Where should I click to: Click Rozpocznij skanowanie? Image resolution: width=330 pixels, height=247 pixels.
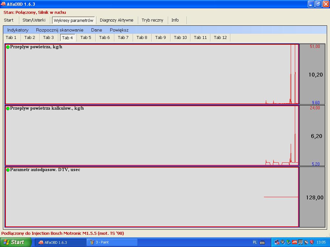(x=60, y=30)
